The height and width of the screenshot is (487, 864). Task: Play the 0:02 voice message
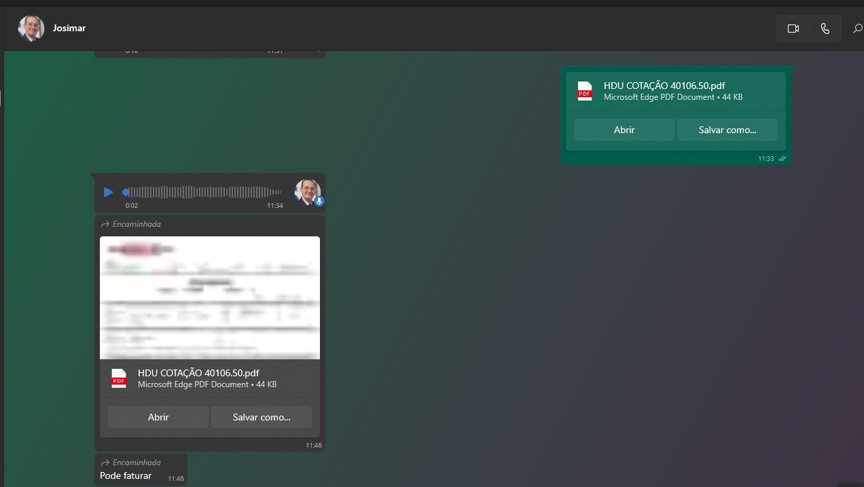[x=108, y=192]
